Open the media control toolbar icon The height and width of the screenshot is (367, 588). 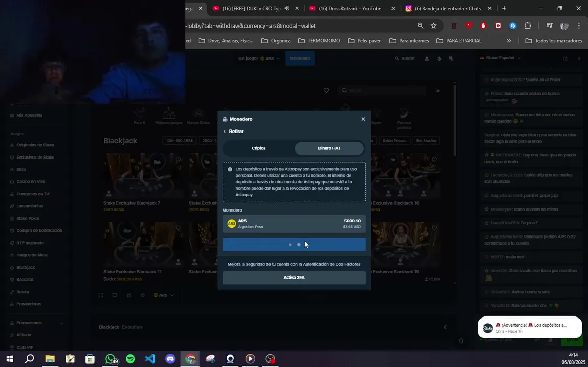coord(549,26)
